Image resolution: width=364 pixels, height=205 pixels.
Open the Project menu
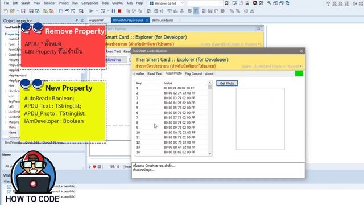[x=64, y=3]
